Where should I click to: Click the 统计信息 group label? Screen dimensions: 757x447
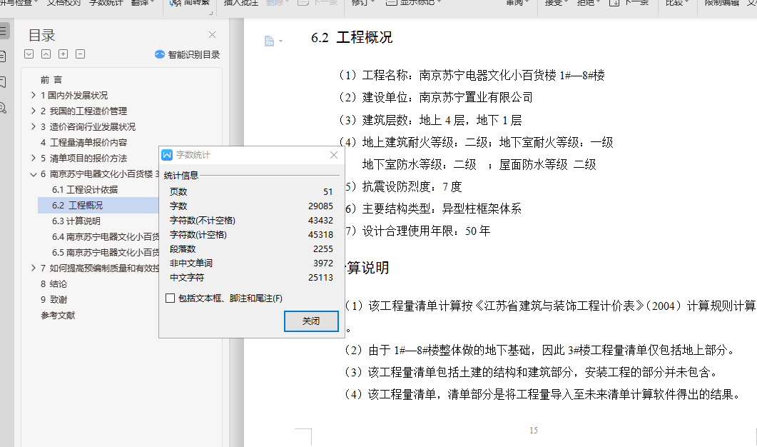point(181,175)
